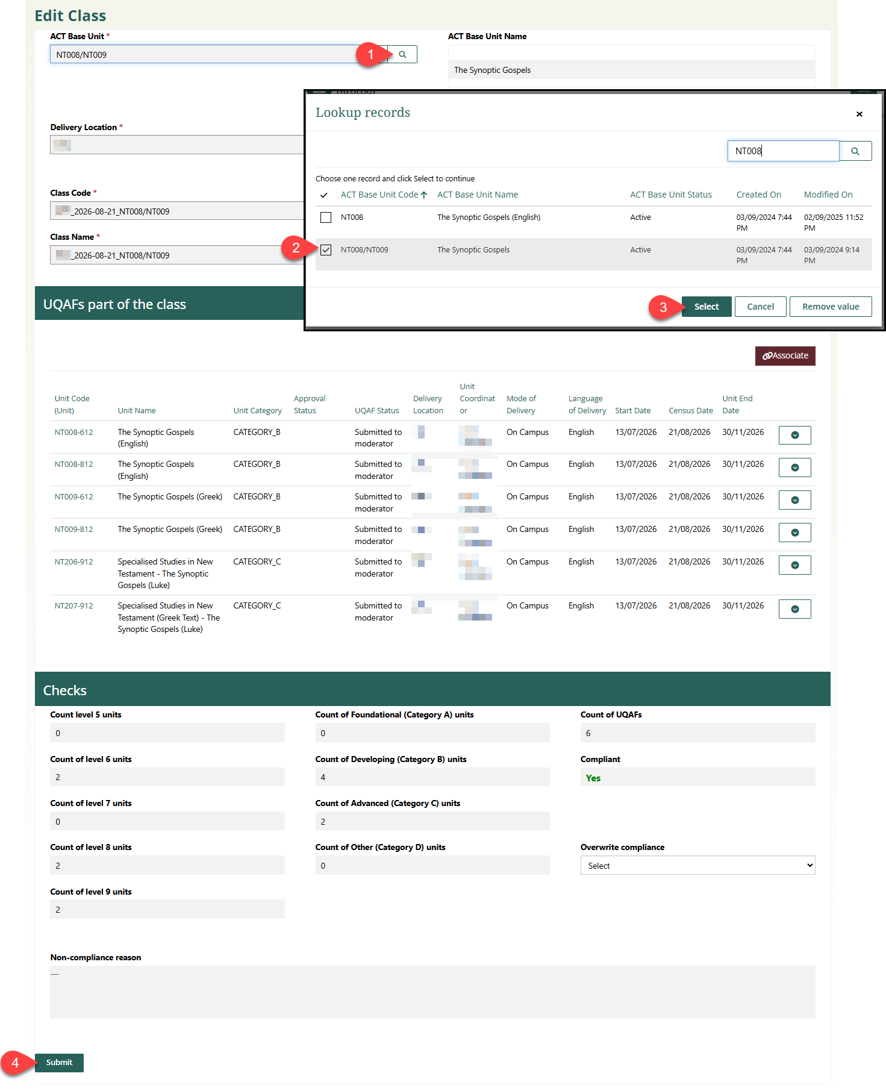
Task: Click the Delivery Location field
Action: pos(177,145)
